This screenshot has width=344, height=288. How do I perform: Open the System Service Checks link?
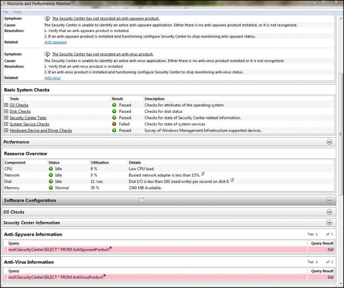29,124
